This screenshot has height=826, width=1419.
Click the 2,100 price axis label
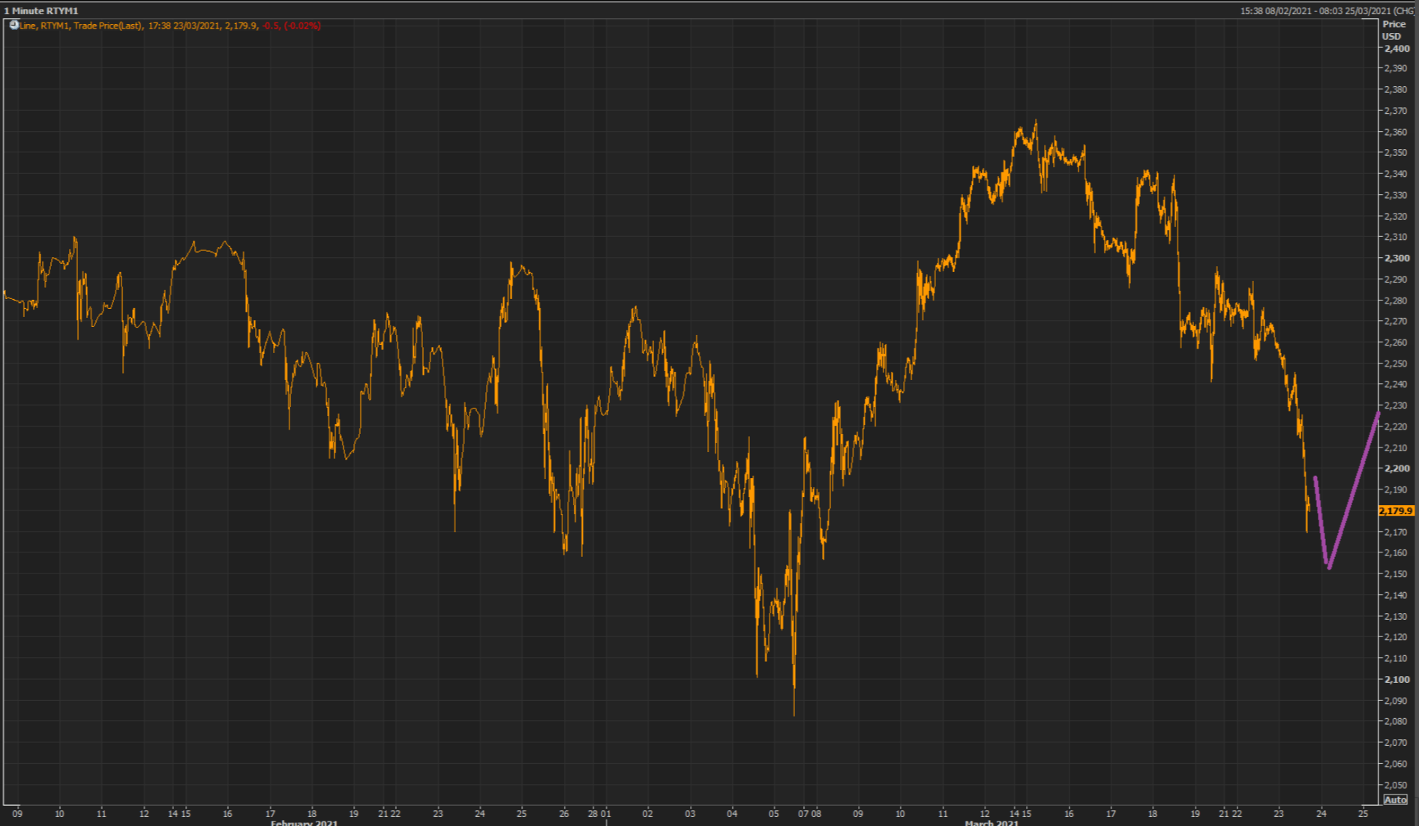pyautogui.click(x=1396, y=679)
